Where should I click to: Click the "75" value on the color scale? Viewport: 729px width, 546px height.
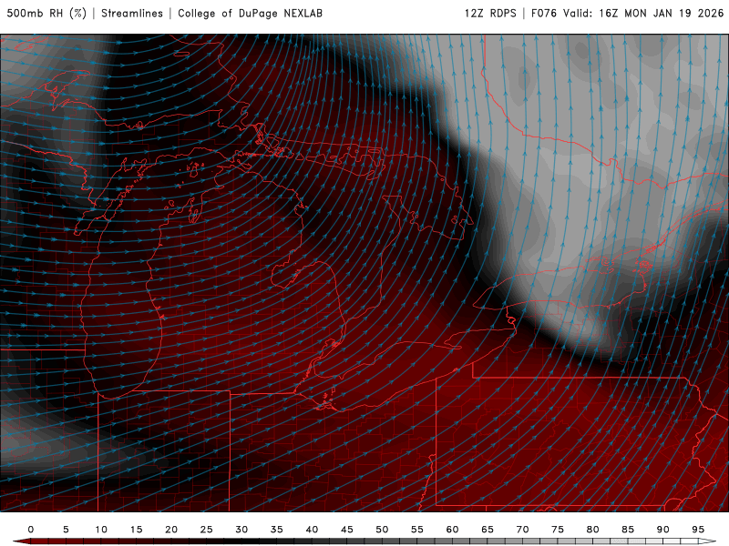click(x=558, y=530)
